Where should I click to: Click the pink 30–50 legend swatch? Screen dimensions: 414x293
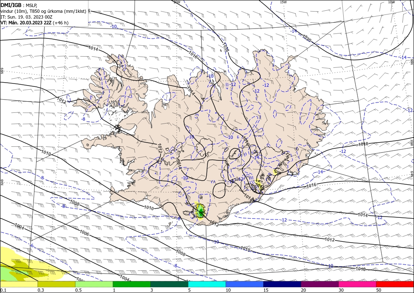(357, 284)
